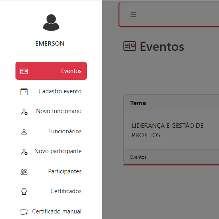Open Certificado manual entry
Image resolution: width=219 pixels, height=219 pixels.
[51, 211]
